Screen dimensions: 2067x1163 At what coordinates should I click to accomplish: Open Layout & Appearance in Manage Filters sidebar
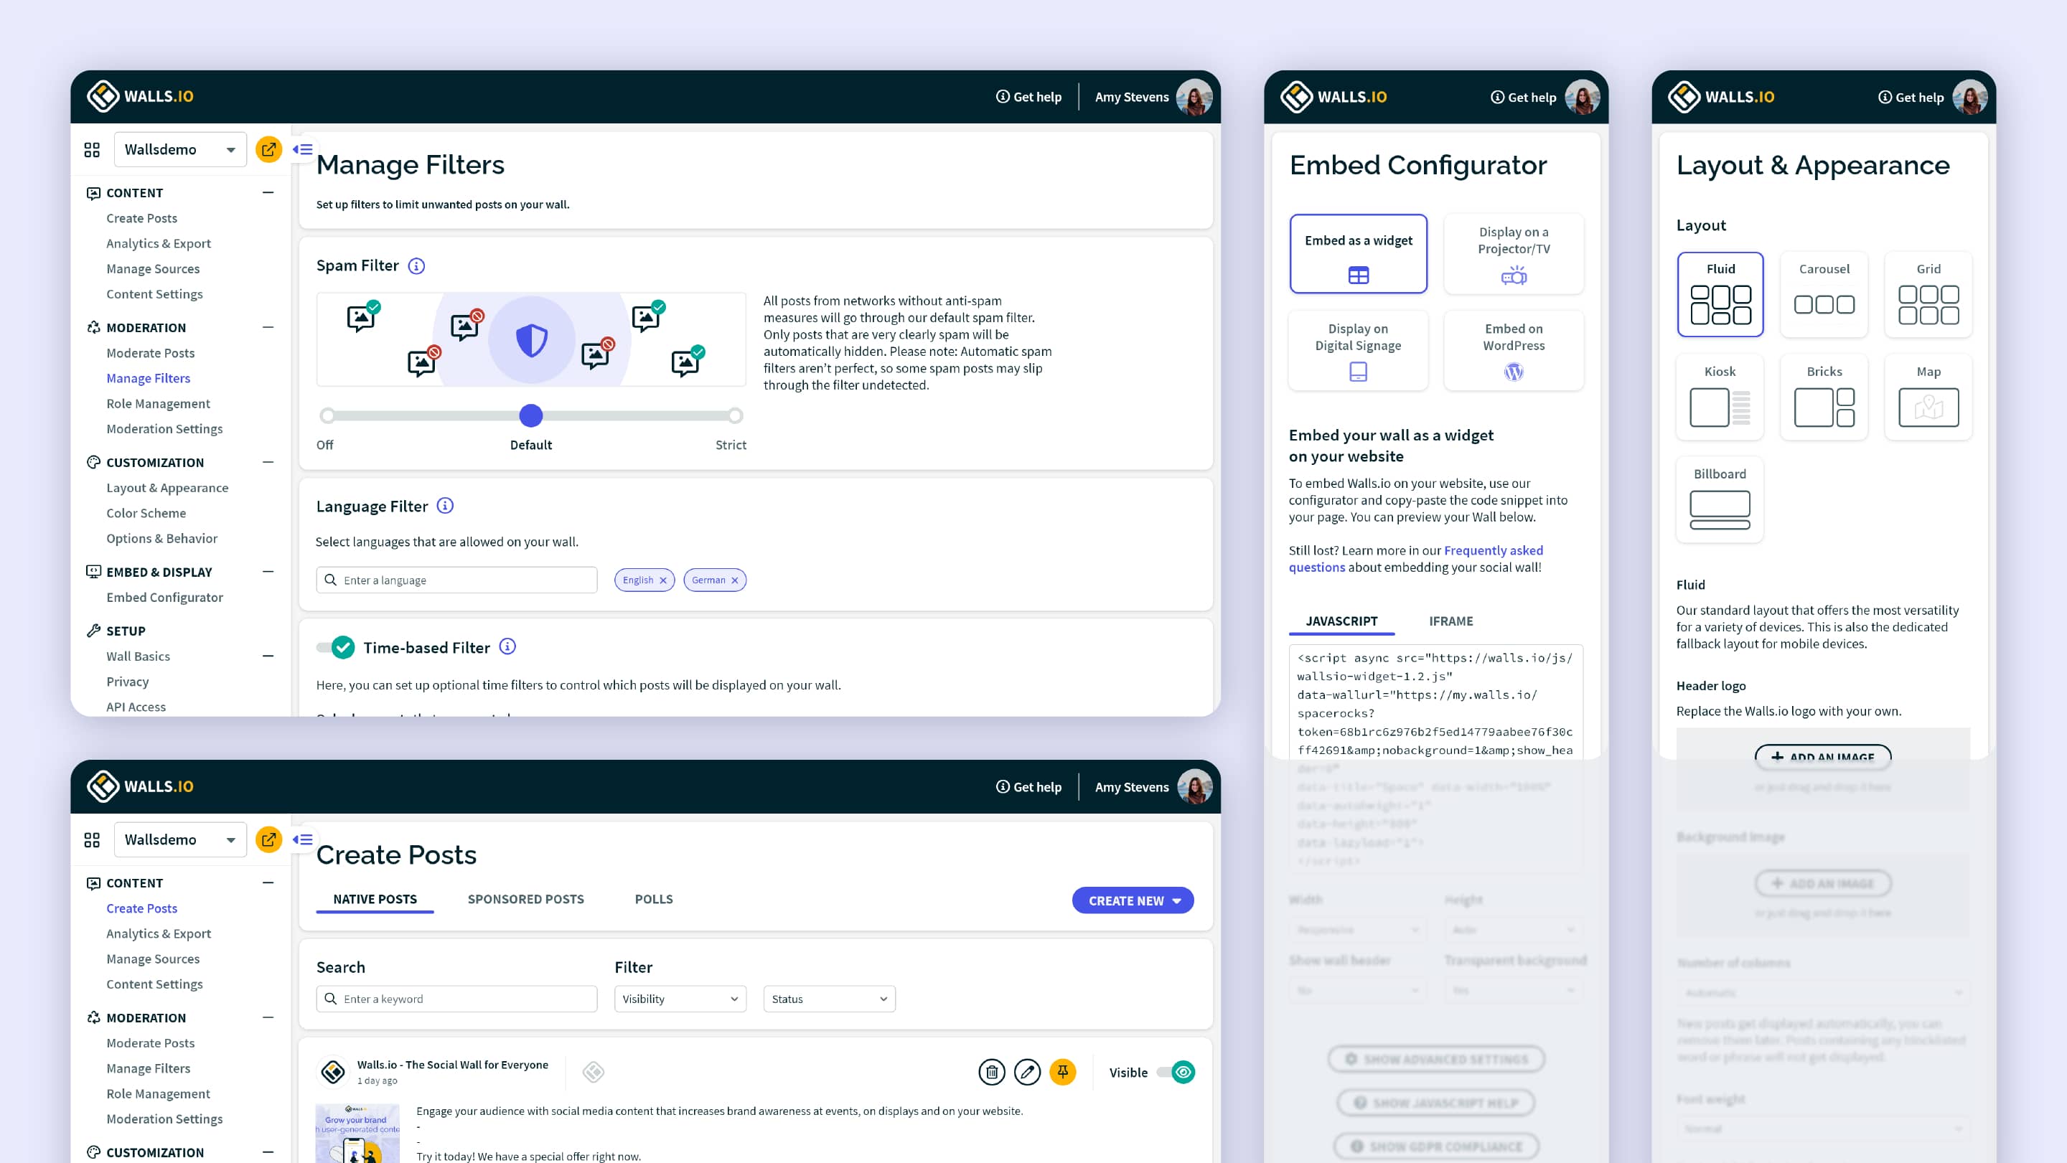pos(167,488)
